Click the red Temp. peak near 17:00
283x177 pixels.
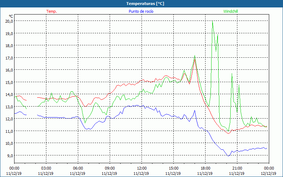coord(195,59)
